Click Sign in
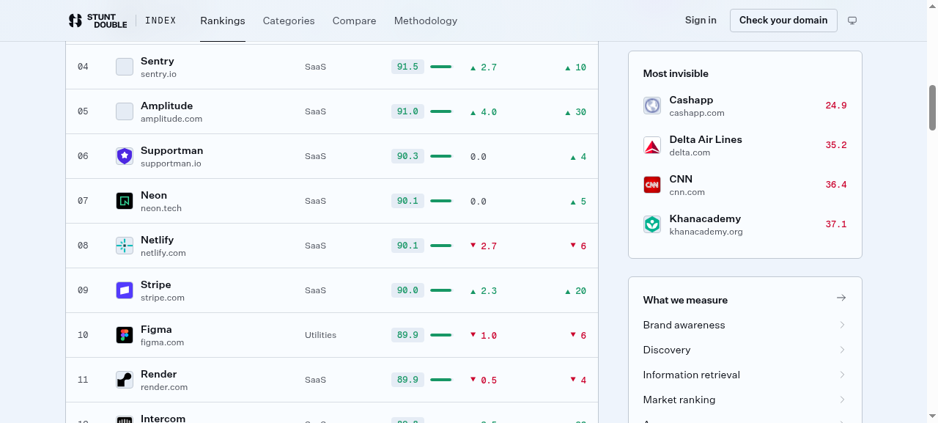 701,21
